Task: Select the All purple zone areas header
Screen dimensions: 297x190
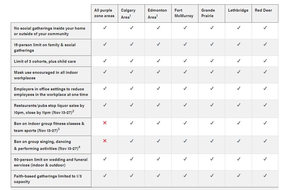Action: [x=104, y=13]
